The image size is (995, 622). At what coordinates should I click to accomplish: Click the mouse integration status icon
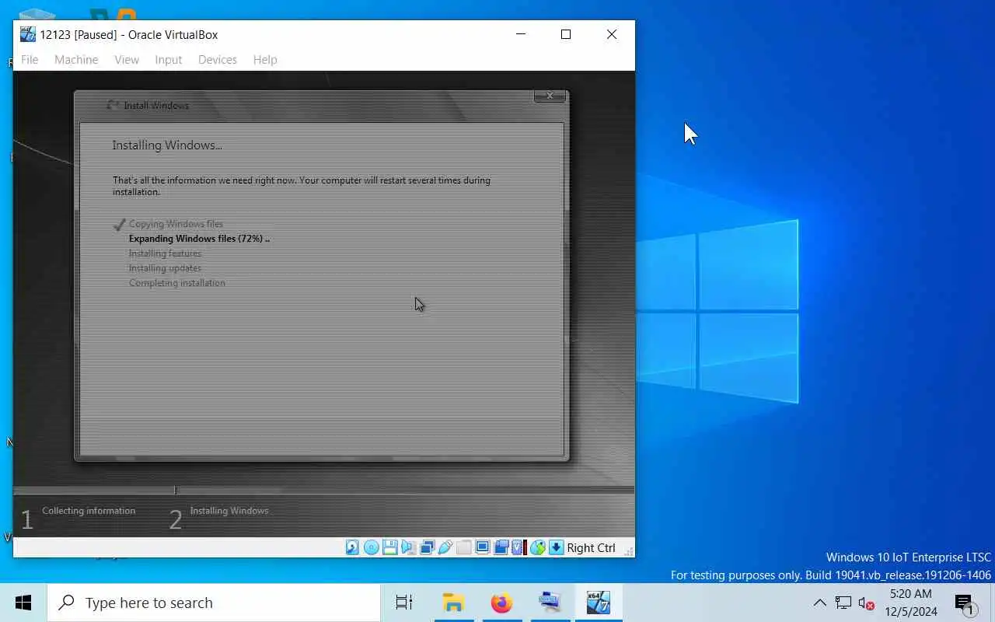538,547
